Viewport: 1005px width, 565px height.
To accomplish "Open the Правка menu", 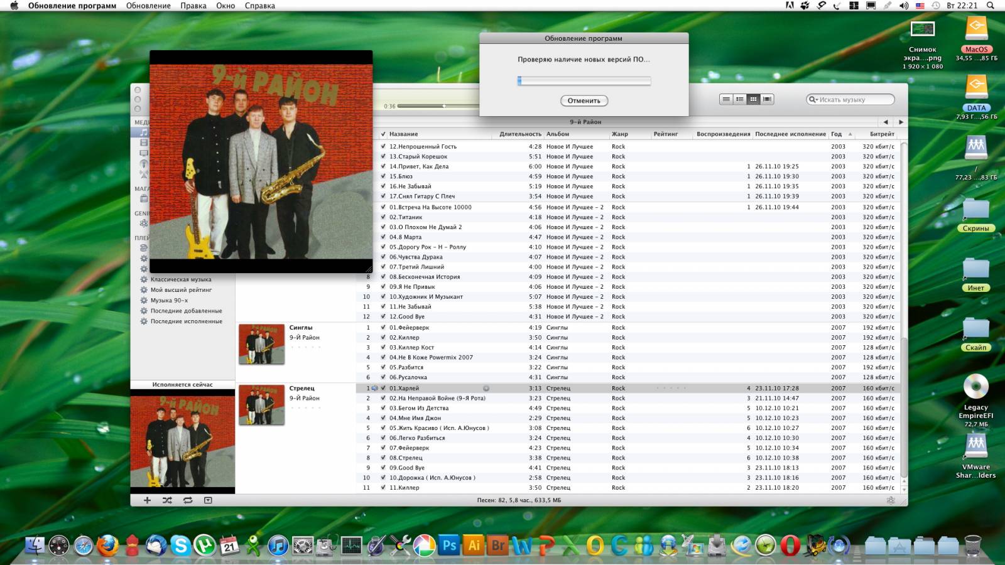I will pyautogui.click(x=193, y=6).
